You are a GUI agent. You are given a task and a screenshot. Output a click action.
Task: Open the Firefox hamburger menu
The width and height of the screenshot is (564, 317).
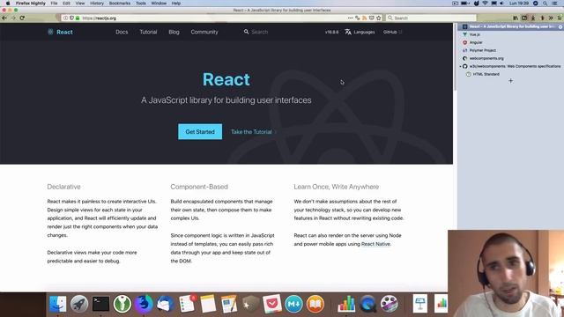click(x=560, y=18)
